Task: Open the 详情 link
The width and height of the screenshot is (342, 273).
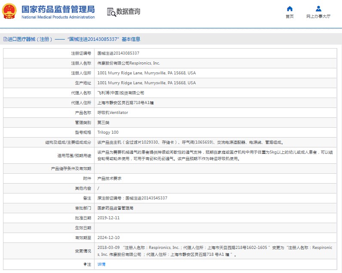Action: click(101, 264)
